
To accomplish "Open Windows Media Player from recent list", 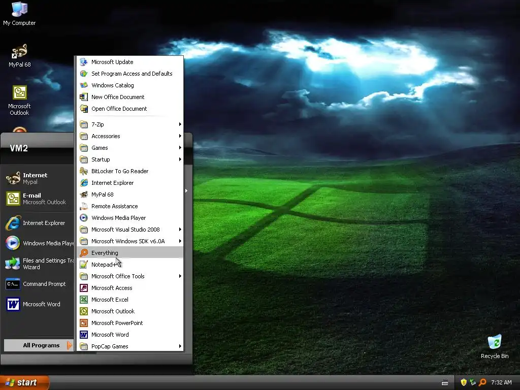I will (x=38, y=243).
